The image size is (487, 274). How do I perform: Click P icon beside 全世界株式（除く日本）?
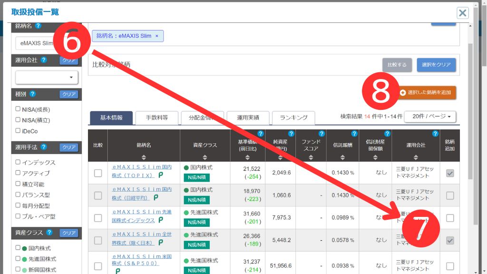[161, 242]
